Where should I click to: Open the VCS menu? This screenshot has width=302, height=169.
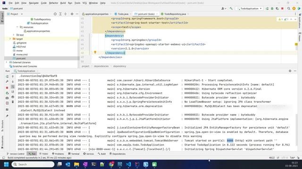click(x=84, y=3)
